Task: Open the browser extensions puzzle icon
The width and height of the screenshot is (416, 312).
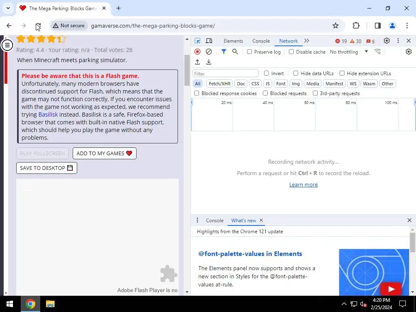Action: click(x=356, y=26)
